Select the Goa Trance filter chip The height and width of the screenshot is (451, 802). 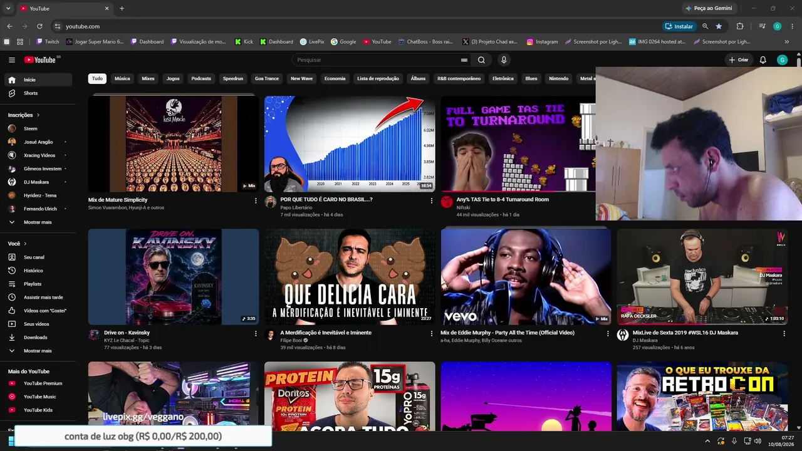click(267, 79)
